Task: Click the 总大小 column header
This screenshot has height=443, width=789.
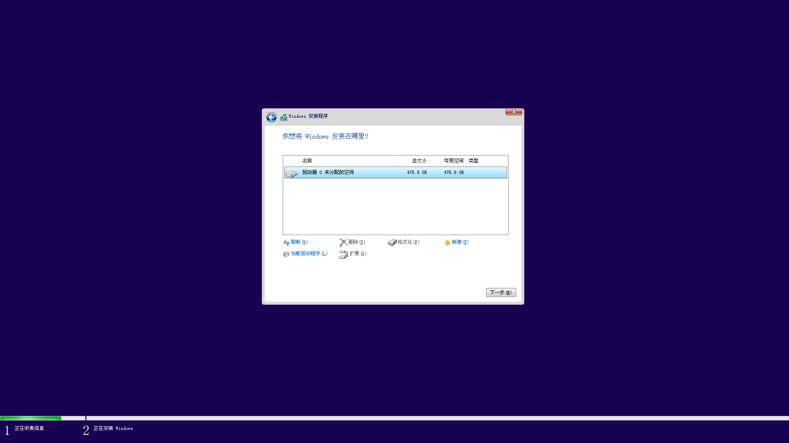Action: tap(411, 161)
